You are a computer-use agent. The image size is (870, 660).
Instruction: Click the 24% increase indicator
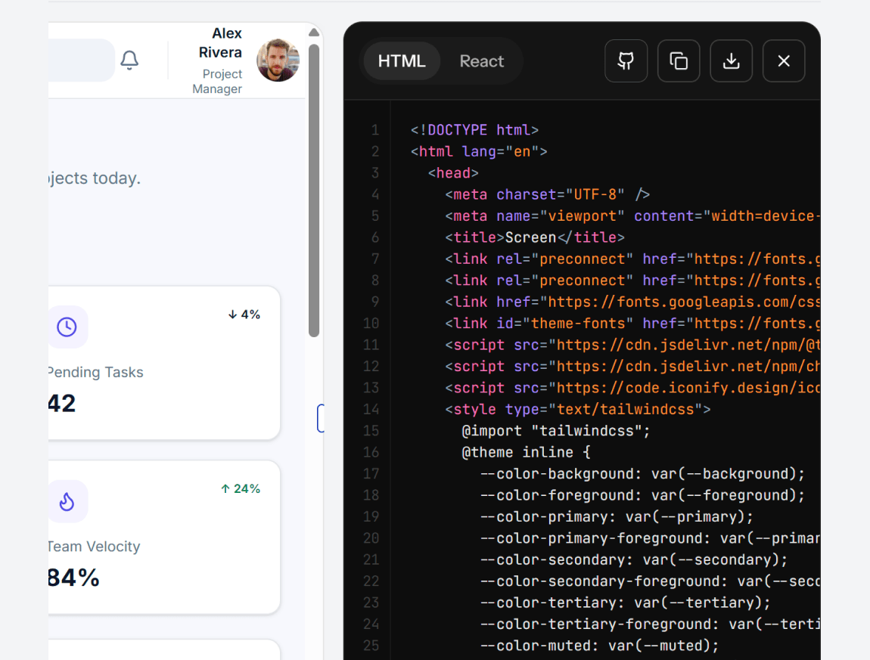click(241, 488)
